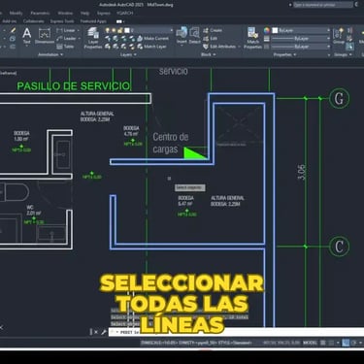
Task: Select the Match Properties tool
Action: click(252, 38)
